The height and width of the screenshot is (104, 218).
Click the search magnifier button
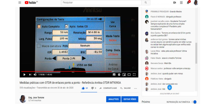click(146, 2)
